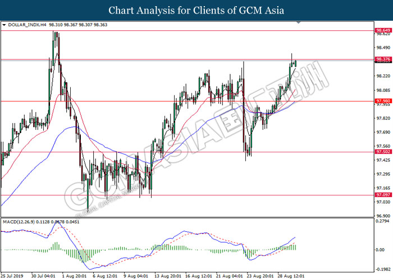Click the 96.900 price axis label
The width and height of the screenshot is (393, 280).
tap(382, 215)
